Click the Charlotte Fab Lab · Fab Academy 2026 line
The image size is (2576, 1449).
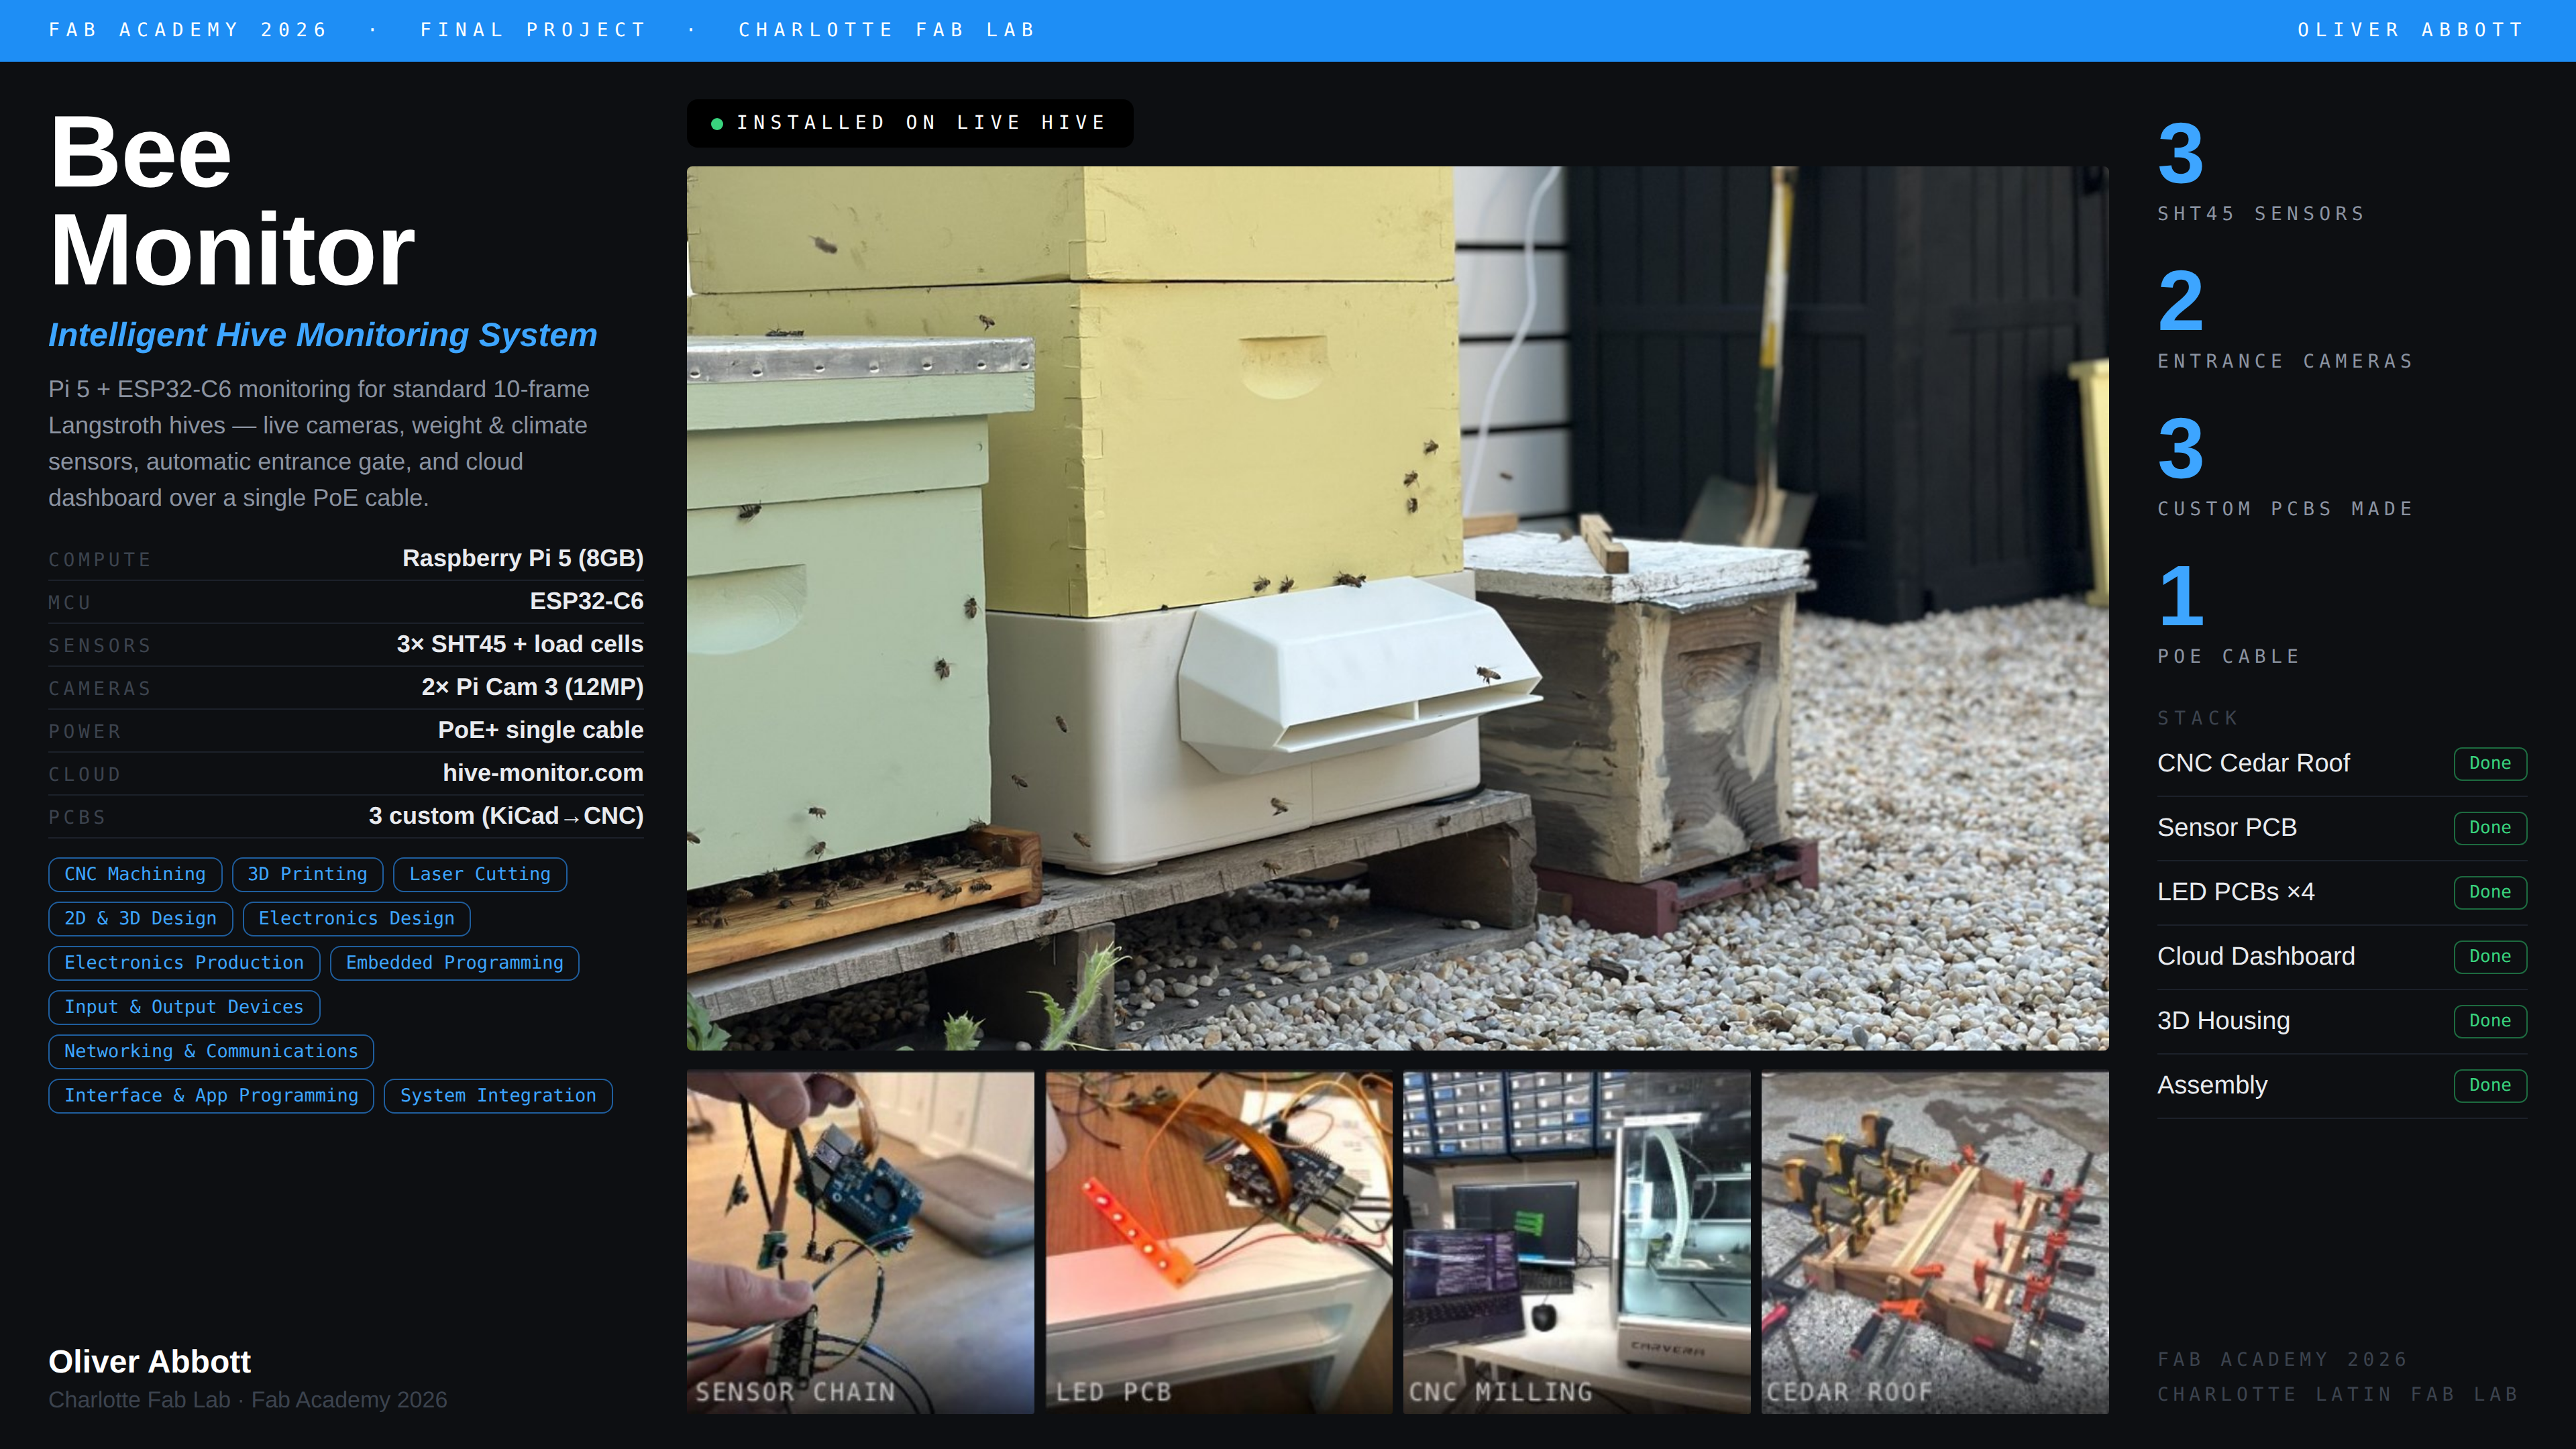(248, 1400)
